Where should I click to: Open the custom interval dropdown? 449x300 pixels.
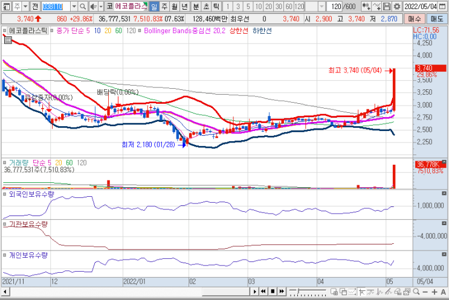(x=322, y=6)
